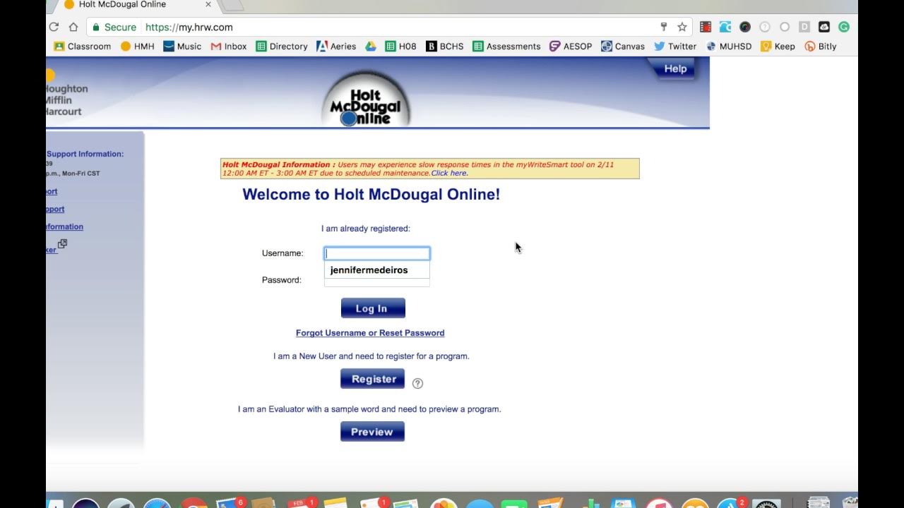904x508 pixels.
Task: Click the 'I am an Evaluator' text line
Action: pyautogui.click(x=369, y=409)
